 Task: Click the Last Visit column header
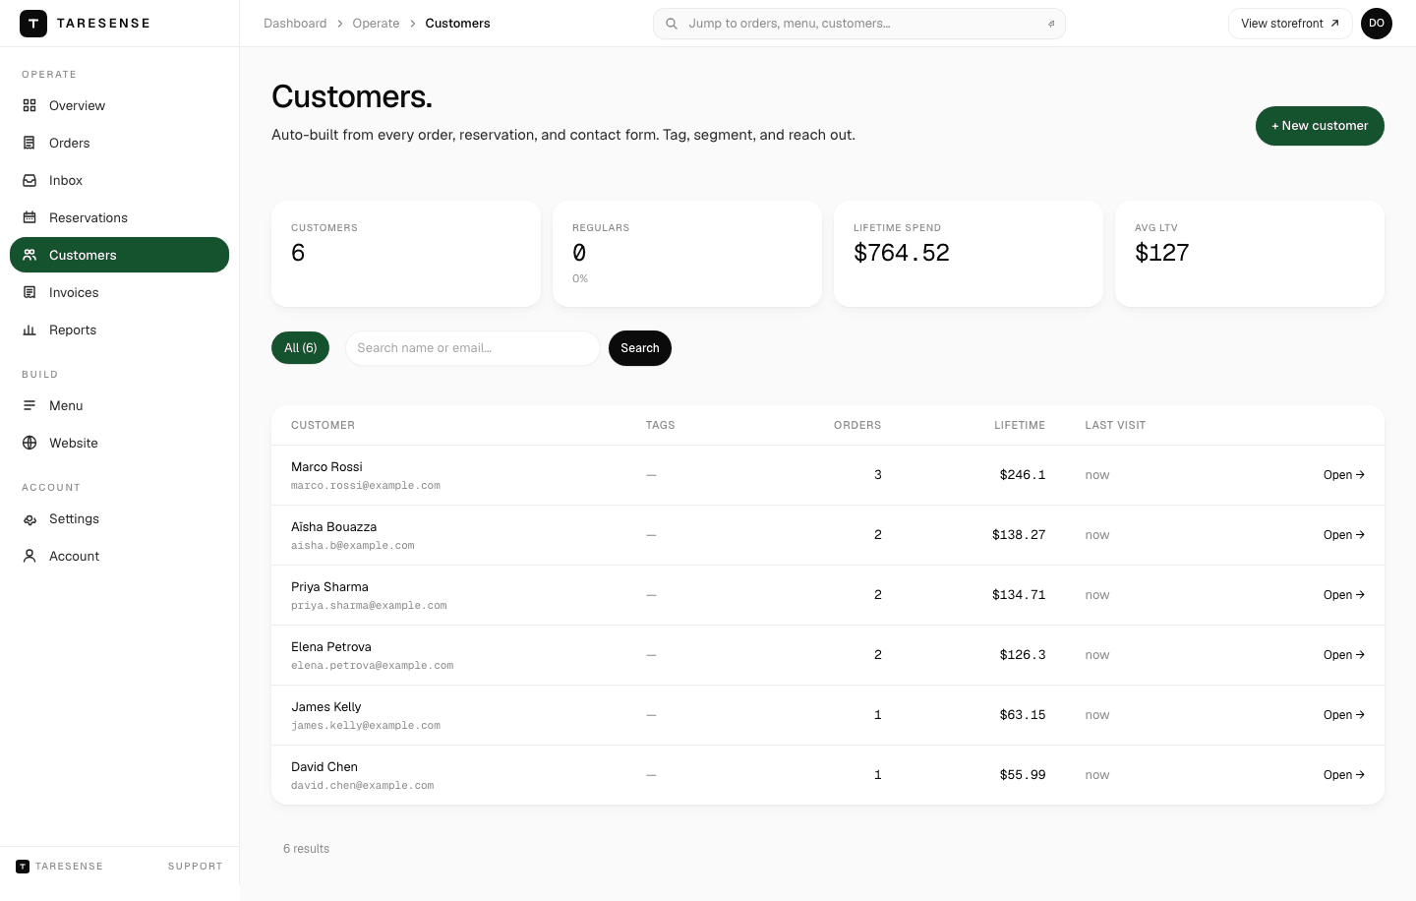1115,426
